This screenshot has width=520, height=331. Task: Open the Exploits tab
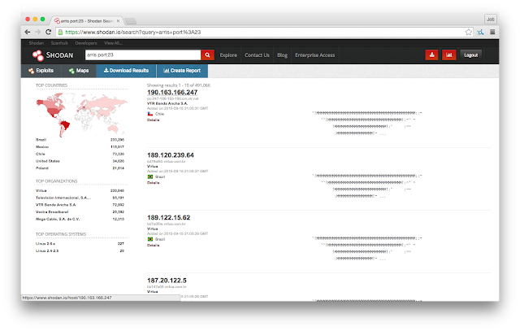[41, 71]
